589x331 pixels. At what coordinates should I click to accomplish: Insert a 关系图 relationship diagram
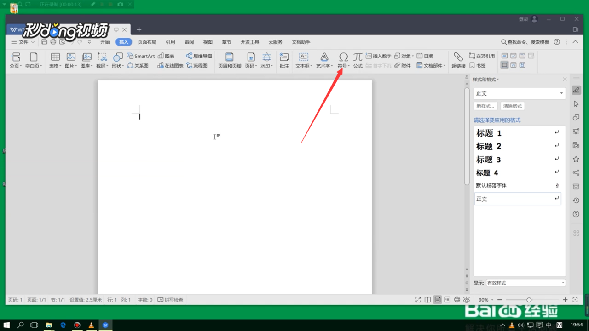coord(138,66)
